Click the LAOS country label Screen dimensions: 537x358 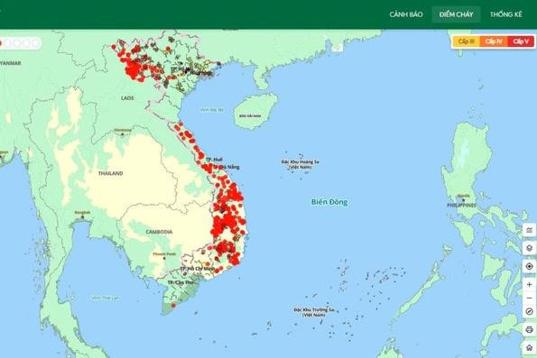click(x=127, y=98)
